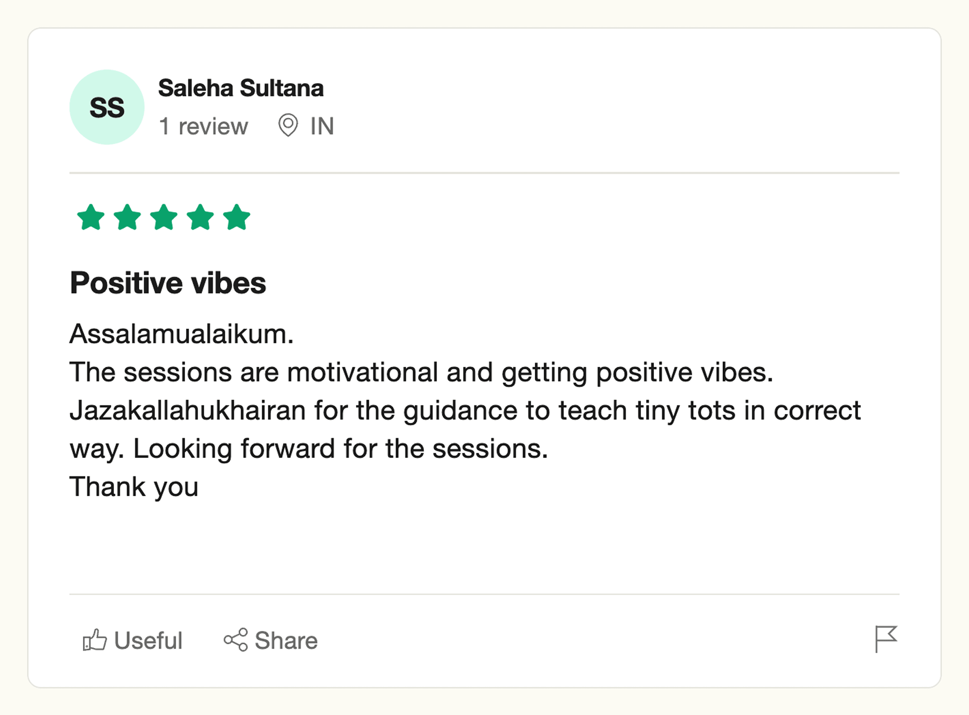Click the third green rating star
Viewport: 969px width, 715px height.
coord(164,217)
